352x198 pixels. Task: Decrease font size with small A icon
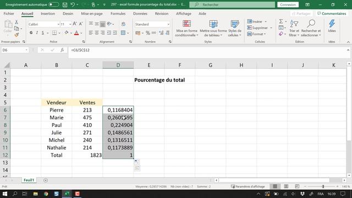pos(81,24)
